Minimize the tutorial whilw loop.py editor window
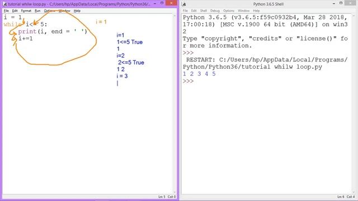 pos(155,3)
